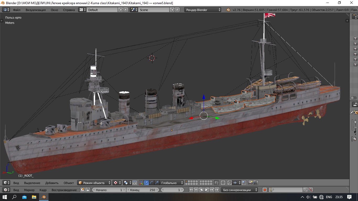Open the Воспроизведение menu
Image resolution: width=358 pixels, height=201 pixels.
tap(64, 190)
